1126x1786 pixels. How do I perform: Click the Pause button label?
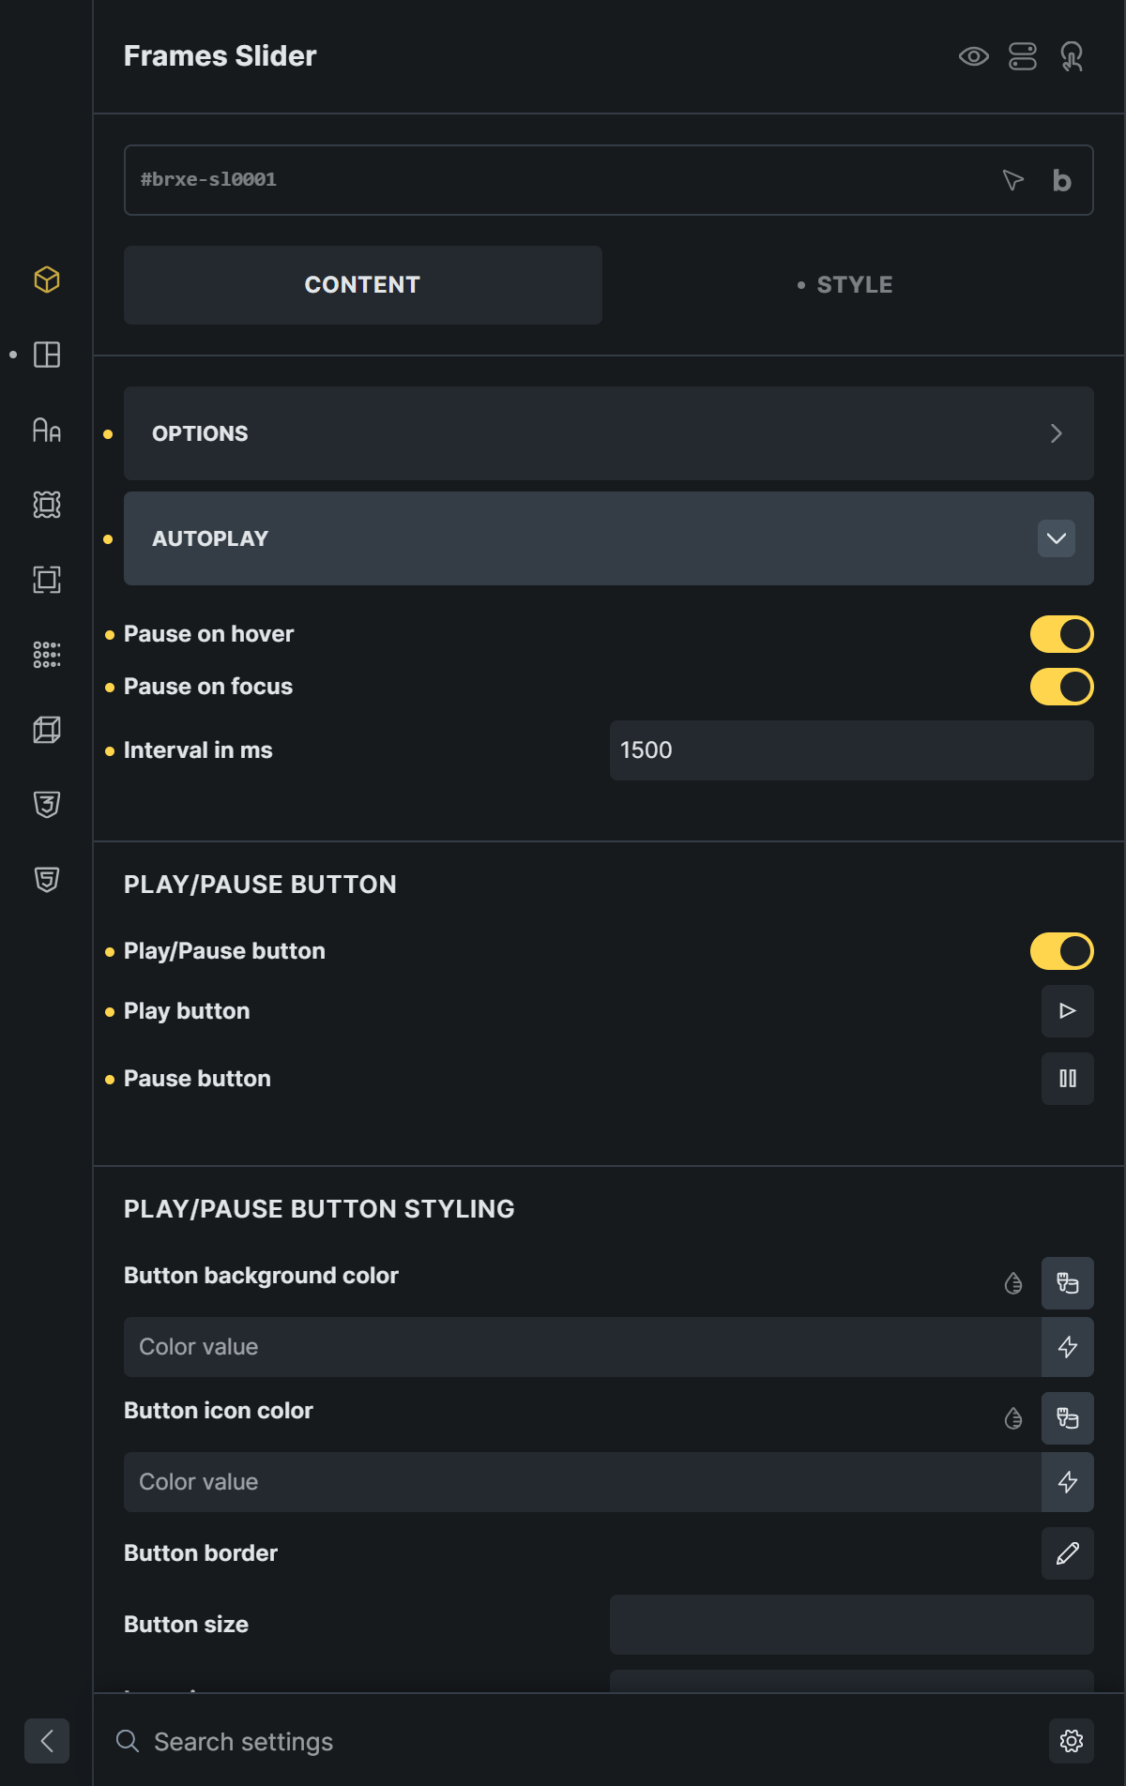click(197, 1079)
